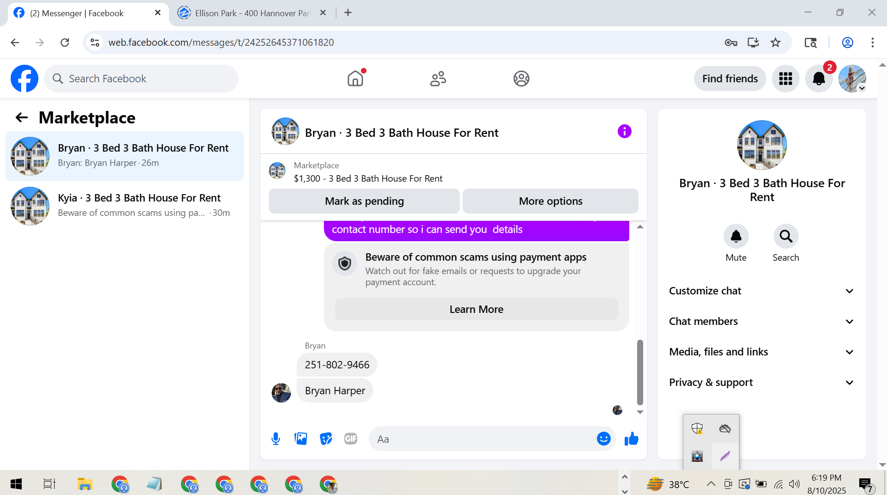The height and width of the screenshot is (495, 887).
Task: Open Chrome three-dot menu
Action: (x=873, y=43)
